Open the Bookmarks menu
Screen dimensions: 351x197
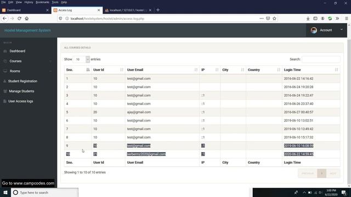click(x=42, y=2)
